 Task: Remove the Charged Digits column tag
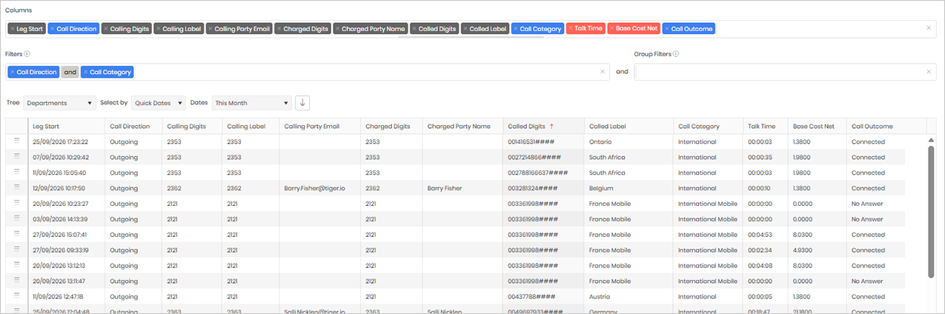click(x=279, y=29)
